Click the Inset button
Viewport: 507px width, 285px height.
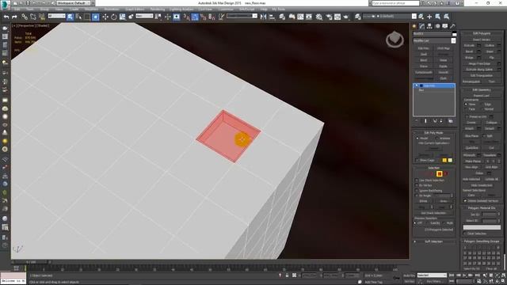[490, 51]
